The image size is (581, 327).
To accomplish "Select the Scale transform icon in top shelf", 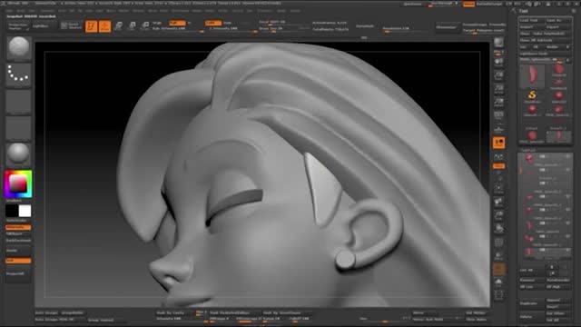I will (x=132, y=26).
